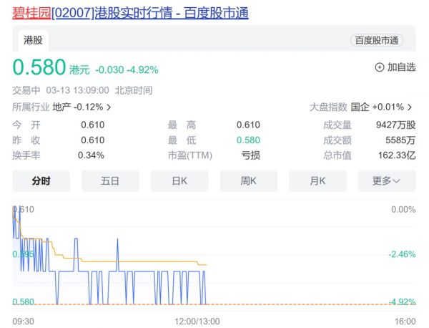429x328 pixels.
Task: Click the plus icon beside 加自选
Action: pyautogui.click(x=380, y=67)
